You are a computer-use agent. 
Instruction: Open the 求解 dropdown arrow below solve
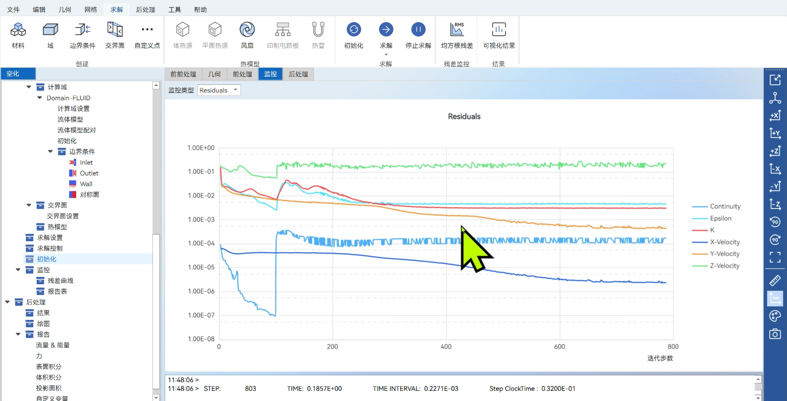tap(386, 55)
